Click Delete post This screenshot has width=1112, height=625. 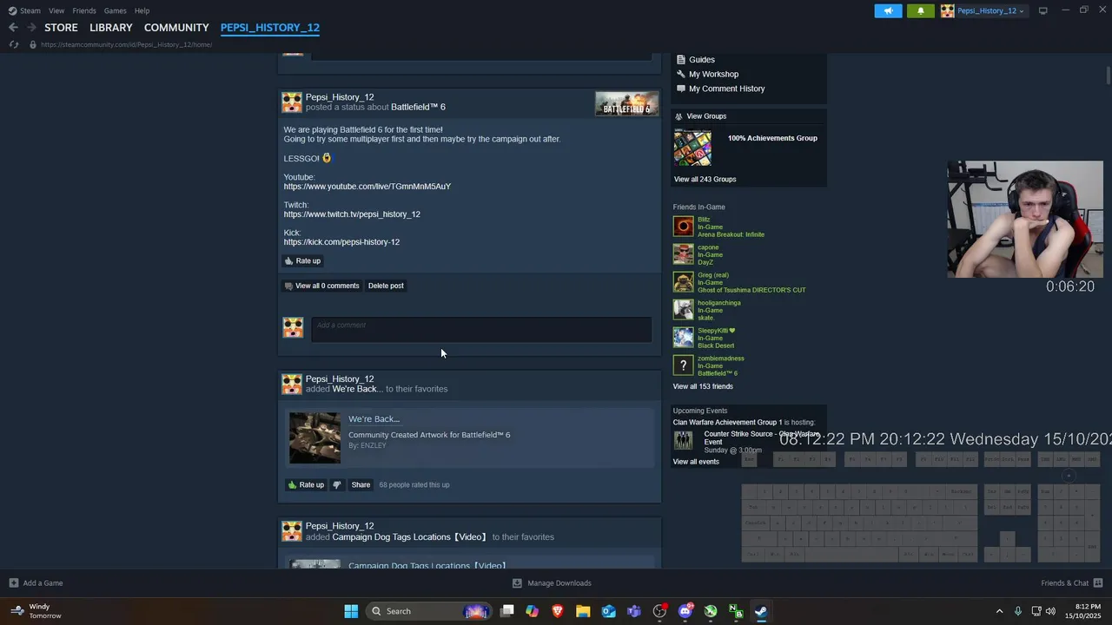[x=386, y=286]
